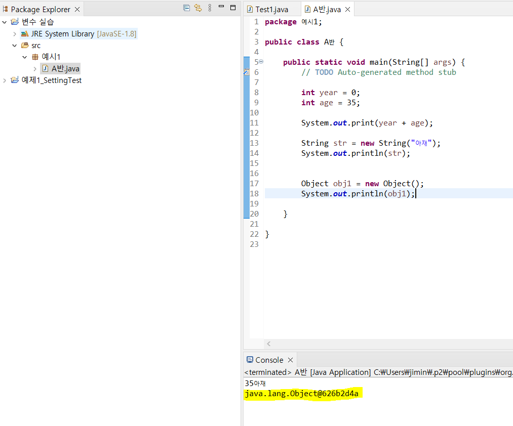Expand the 예제1_SettingTest project
Image resolution: width=513 pixels, height=426 pixels.
point(4,80)
